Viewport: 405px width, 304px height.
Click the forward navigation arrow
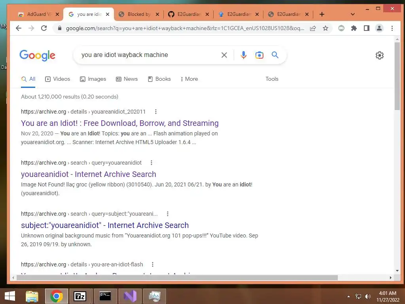pos(31,28)
